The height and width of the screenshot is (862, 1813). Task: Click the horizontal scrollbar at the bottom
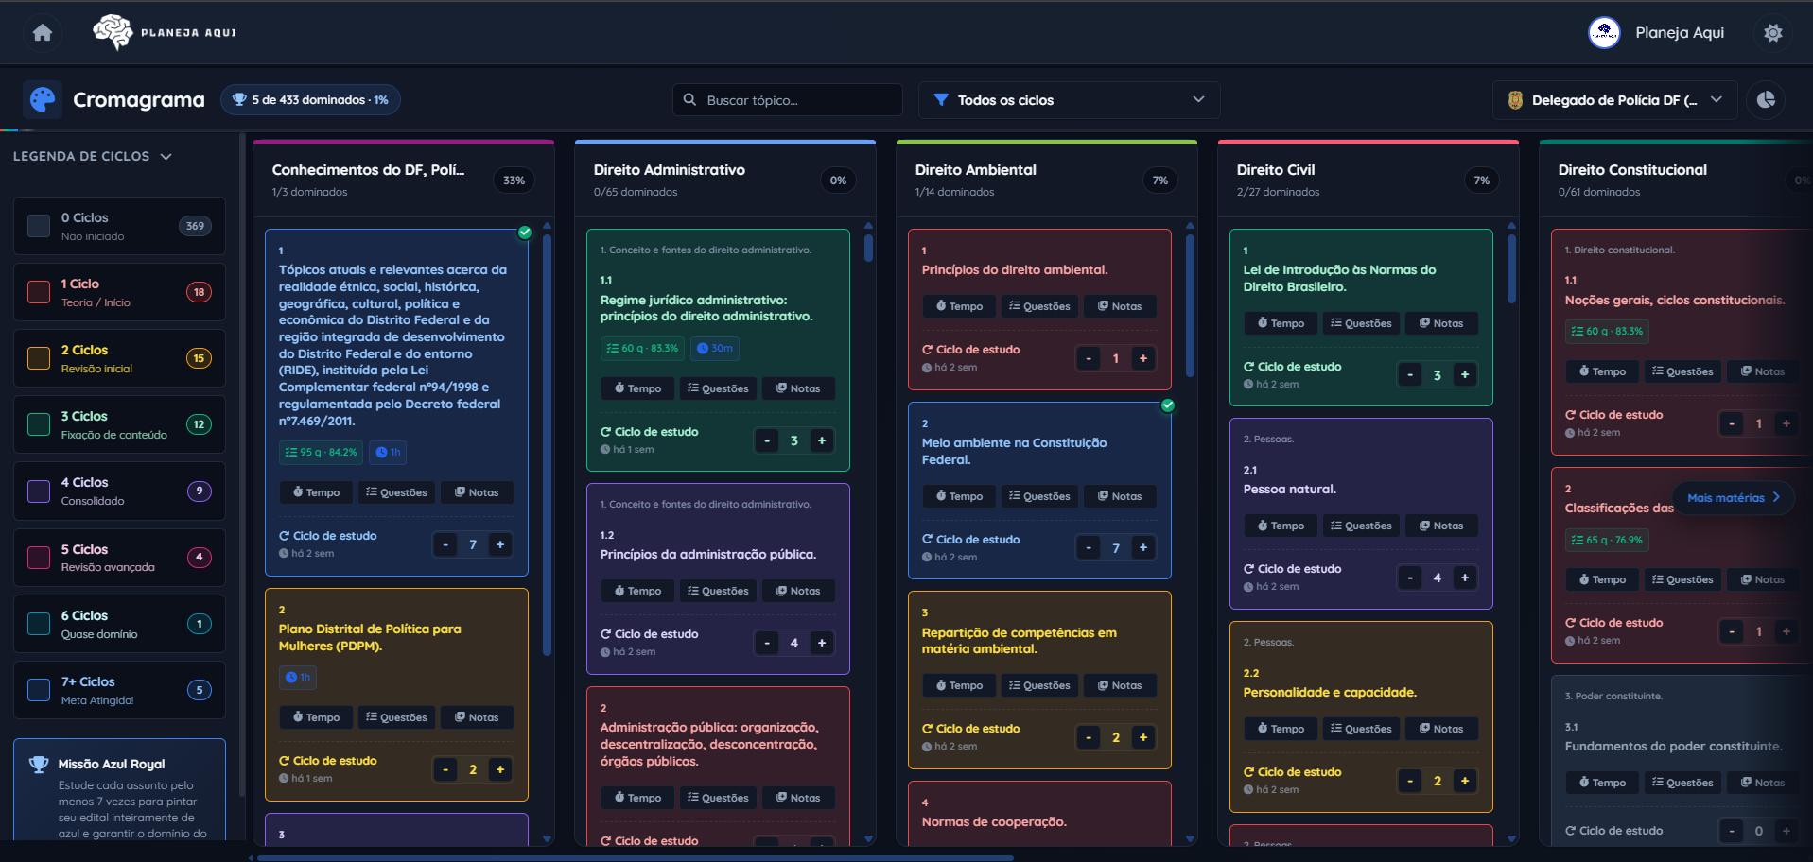[x=636, y=858]
